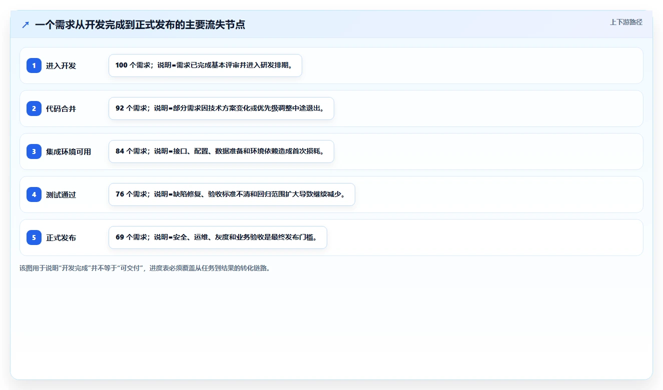Image resolution: width=663 pixels, height=390 pixels.
Task: Click step number badge 2
Action: pyautogui.click(x=34, y=108)
